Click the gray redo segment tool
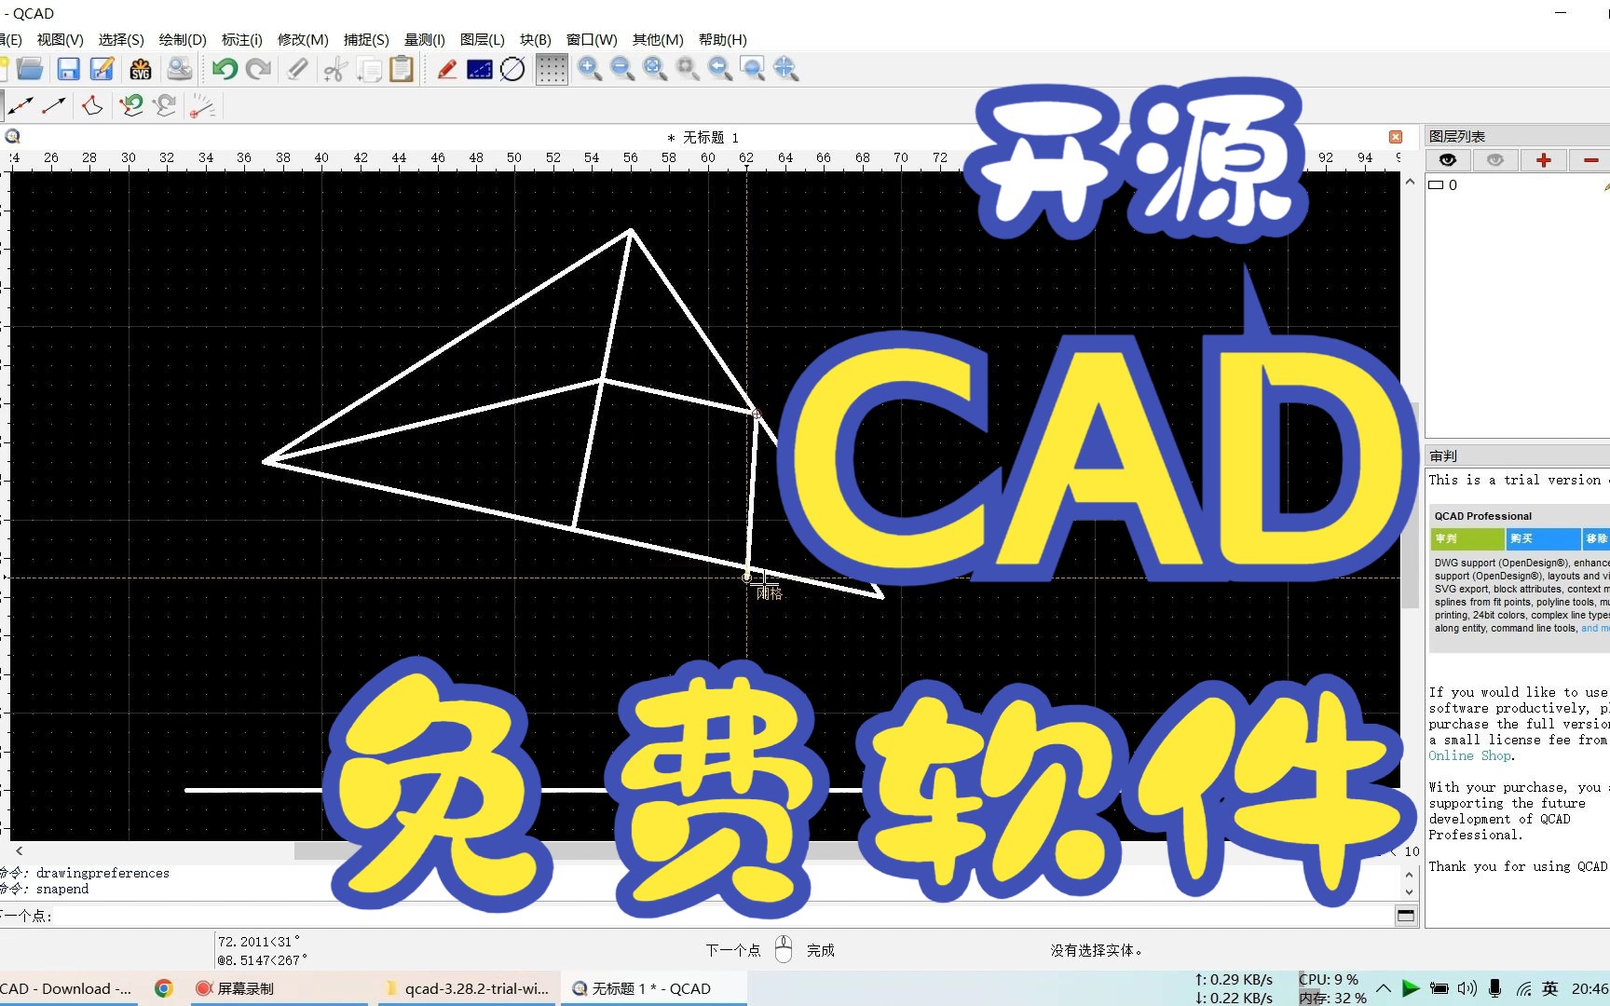1610x1006 pixels. coord(165,106)
